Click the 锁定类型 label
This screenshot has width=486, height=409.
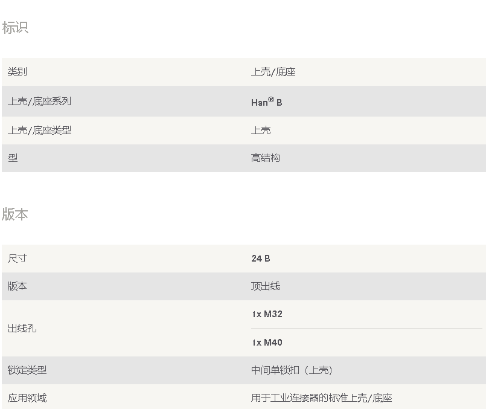pyautogui.click(x=27, y=370)
